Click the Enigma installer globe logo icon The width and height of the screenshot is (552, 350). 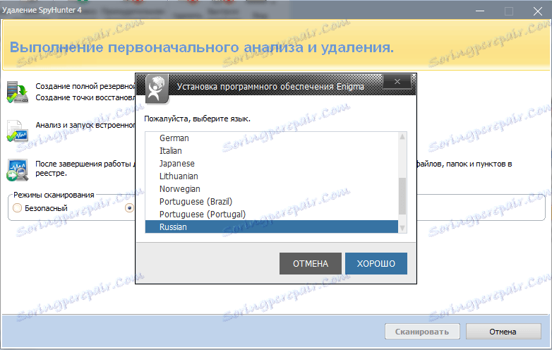pyautogui.click(x=157, y=89)
